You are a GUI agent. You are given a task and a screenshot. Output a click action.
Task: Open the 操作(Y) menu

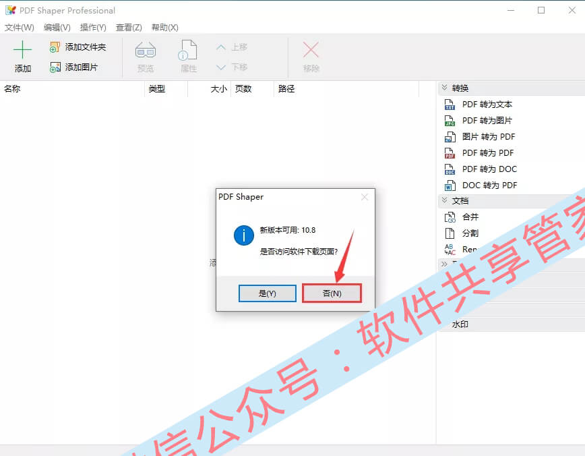coord(93,28)
